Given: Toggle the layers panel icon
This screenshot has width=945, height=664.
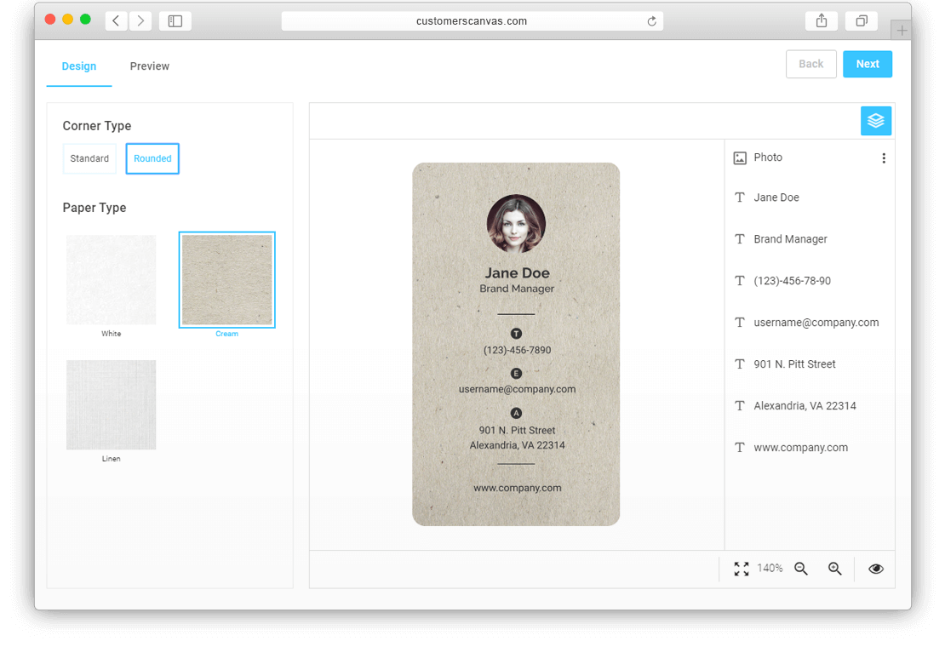Looking at the screenshot, I should tap(876, 121).
